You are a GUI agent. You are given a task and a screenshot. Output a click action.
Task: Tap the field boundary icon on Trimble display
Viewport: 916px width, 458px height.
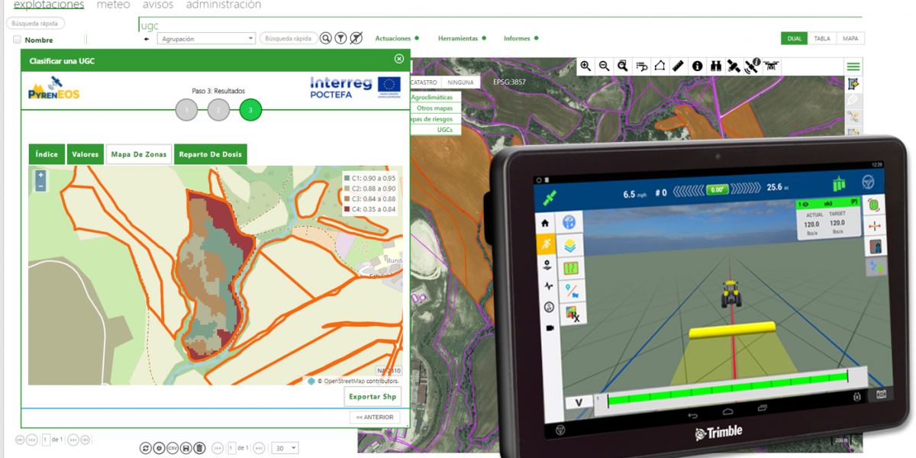[x=570, y=268]
